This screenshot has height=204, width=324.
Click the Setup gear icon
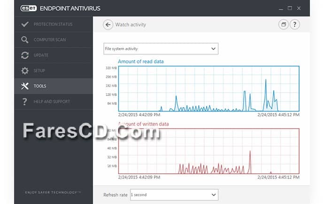(25, 71)
